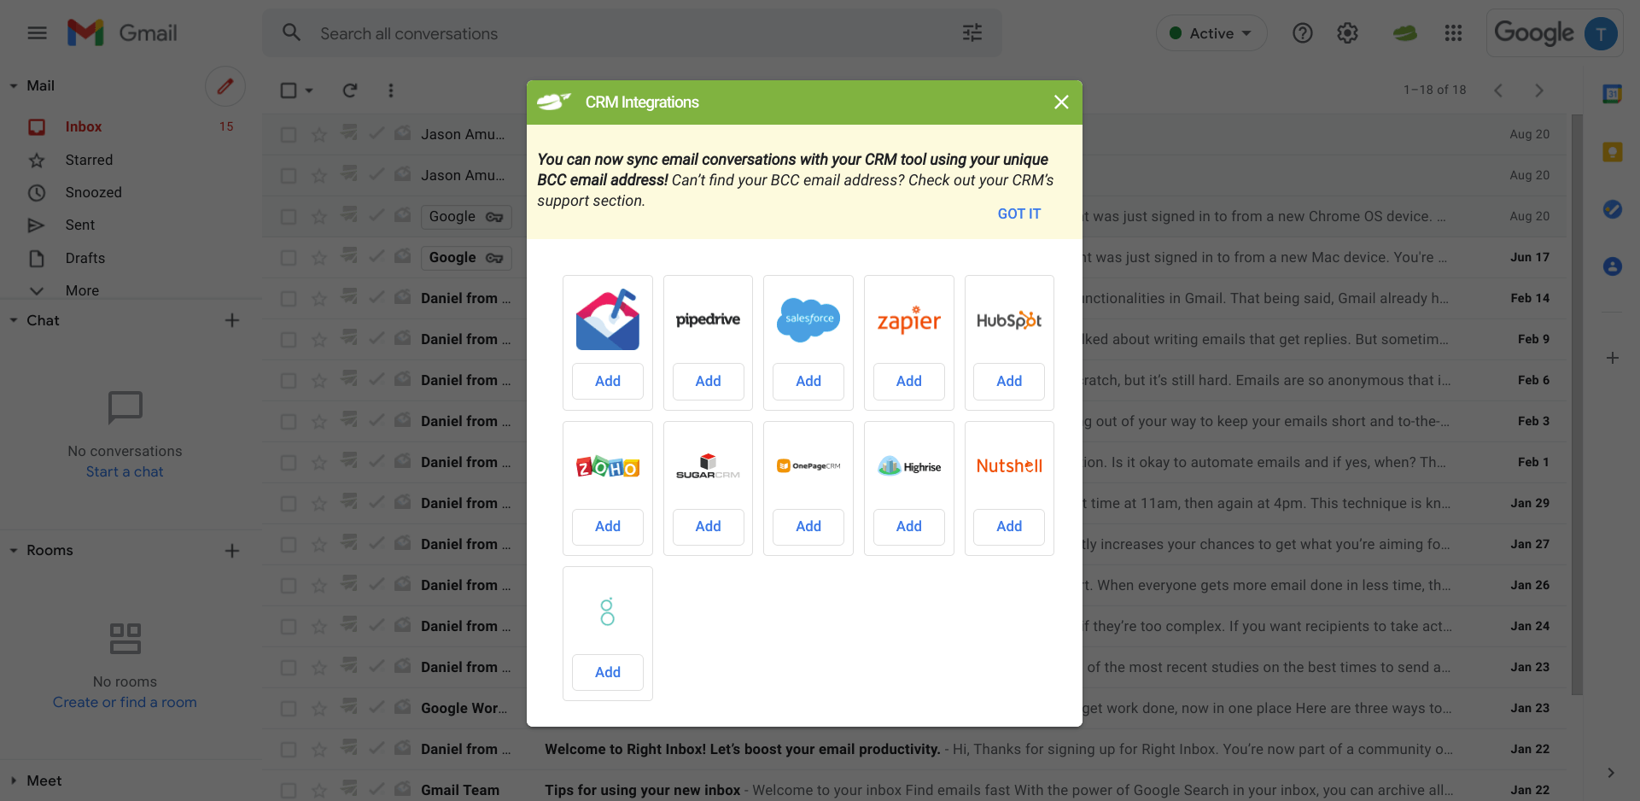
Task: Click the Zapier logo
Action: coord(908,319)
